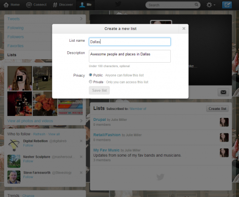Close the Create a new list dialog

[x=184, y=28]
